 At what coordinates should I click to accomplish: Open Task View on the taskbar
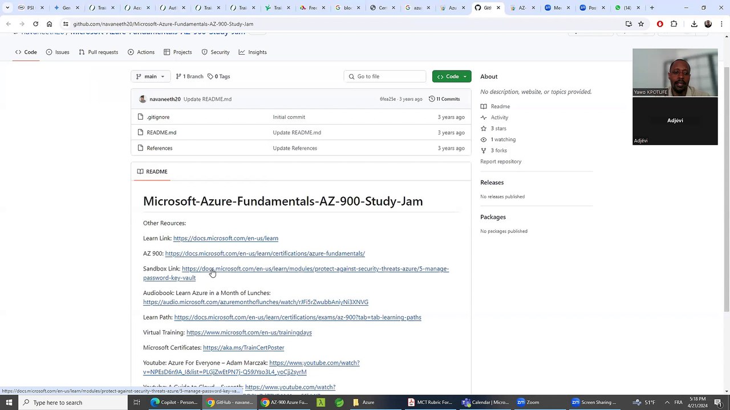pos(137,403)
